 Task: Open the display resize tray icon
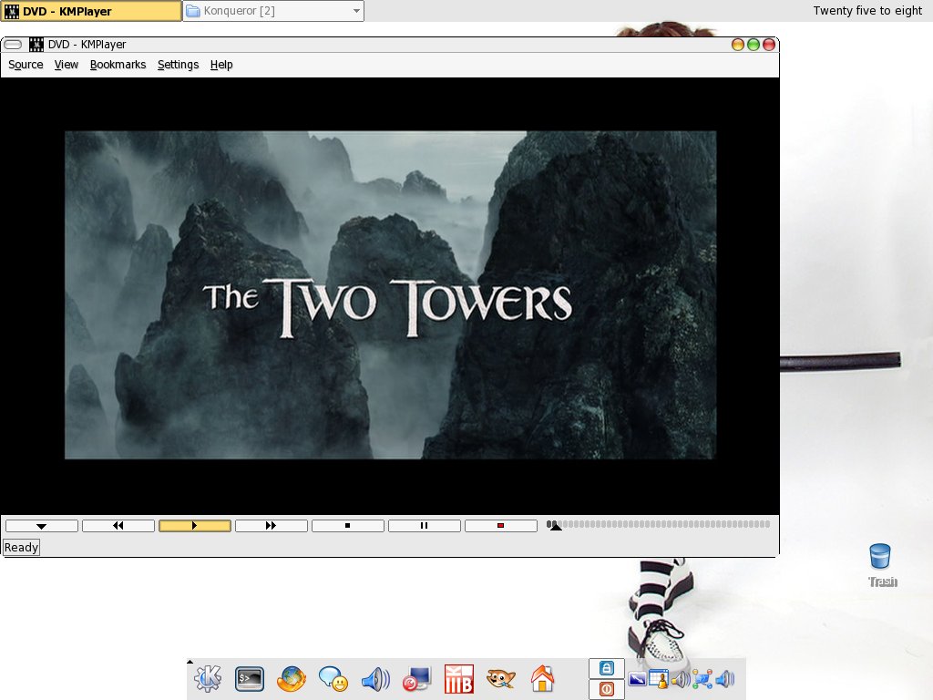pyautogui.click(x=637, y=679)
